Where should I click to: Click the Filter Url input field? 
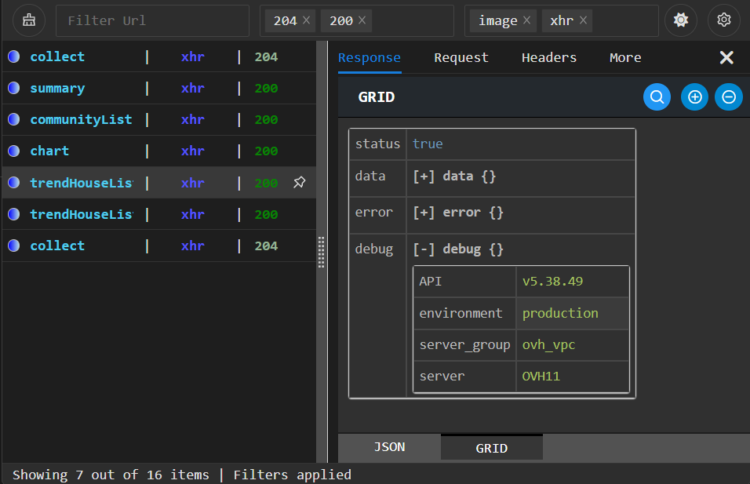(152, 20)
